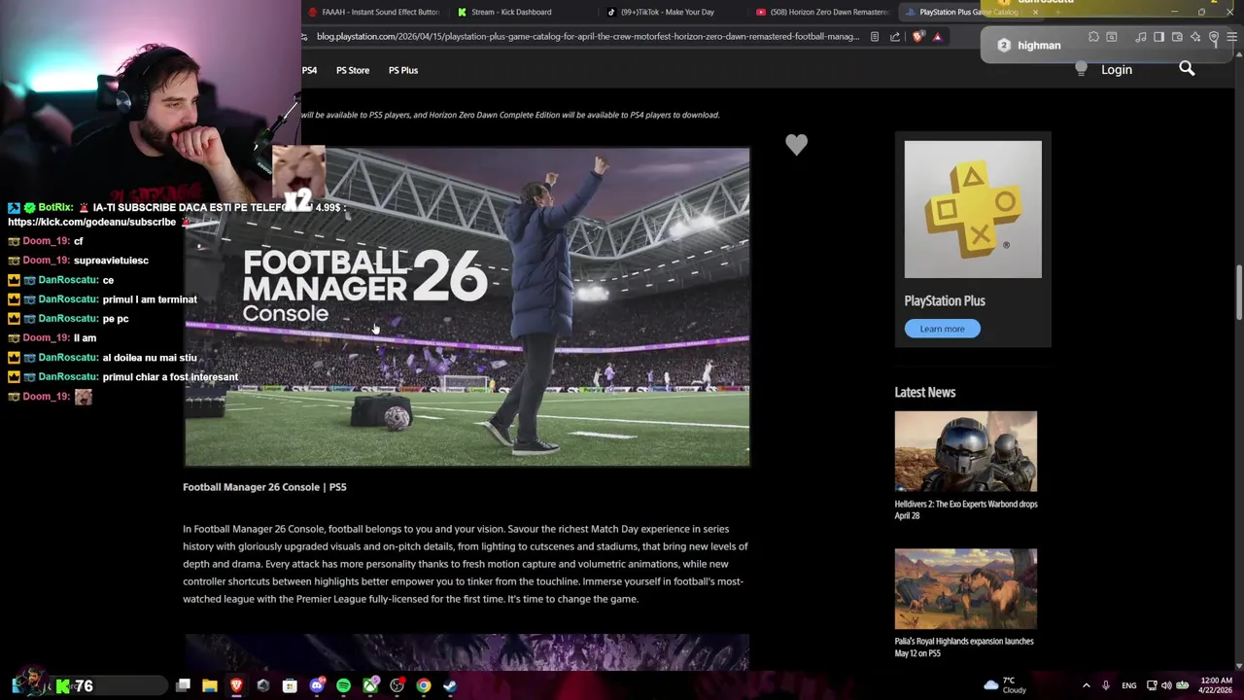Click the PlayStation Plus sidebar title text
Viewport: 1244px width, 700px height.
tap(945, 300)
